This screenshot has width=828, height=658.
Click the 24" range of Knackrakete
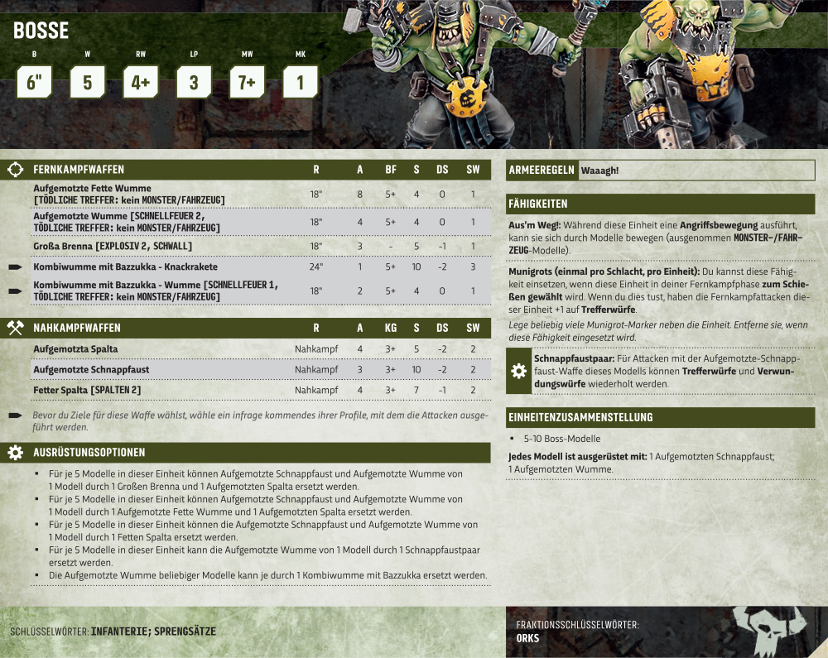315,267
